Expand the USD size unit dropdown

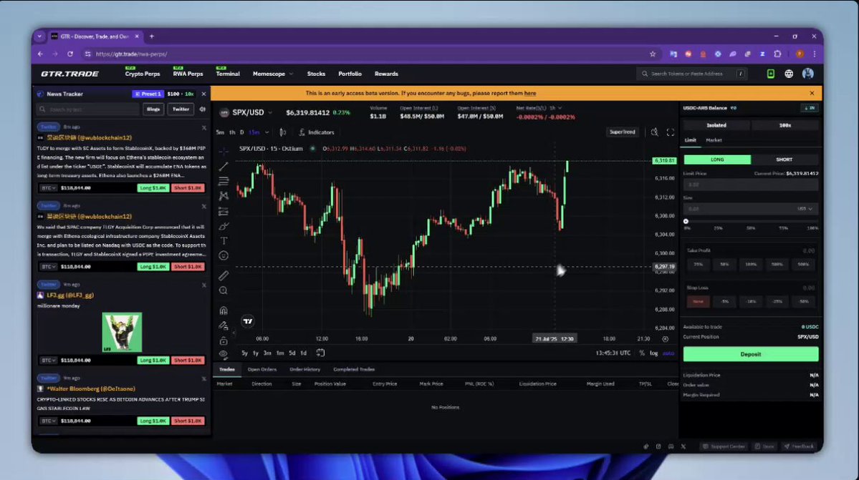pos(805,209)
